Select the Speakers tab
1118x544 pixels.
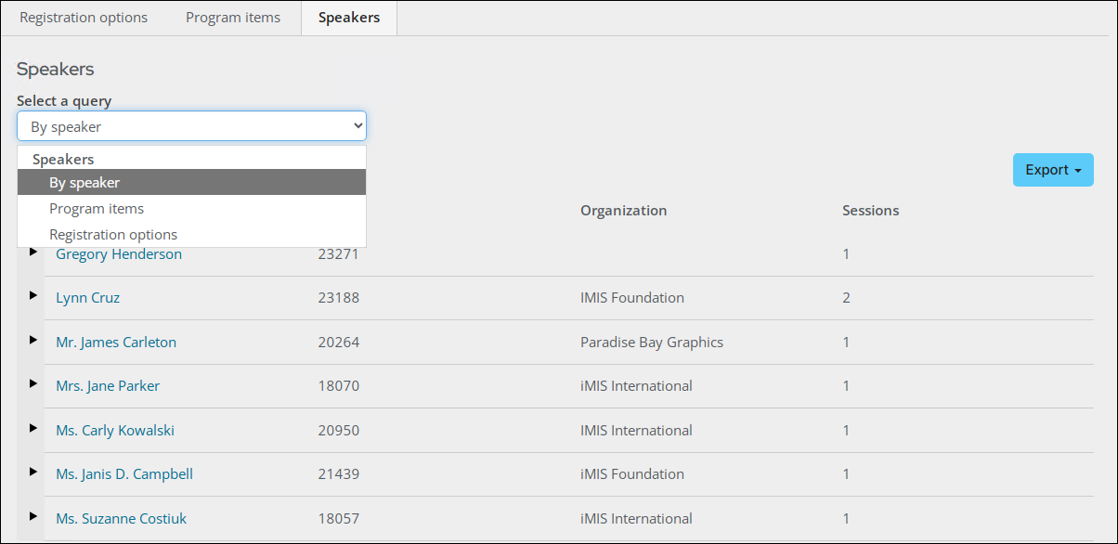pos(349,18)
